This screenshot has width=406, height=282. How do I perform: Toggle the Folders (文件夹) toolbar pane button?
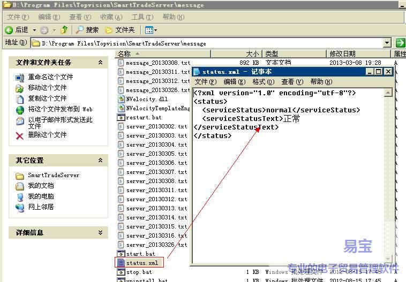pos(120,30)
